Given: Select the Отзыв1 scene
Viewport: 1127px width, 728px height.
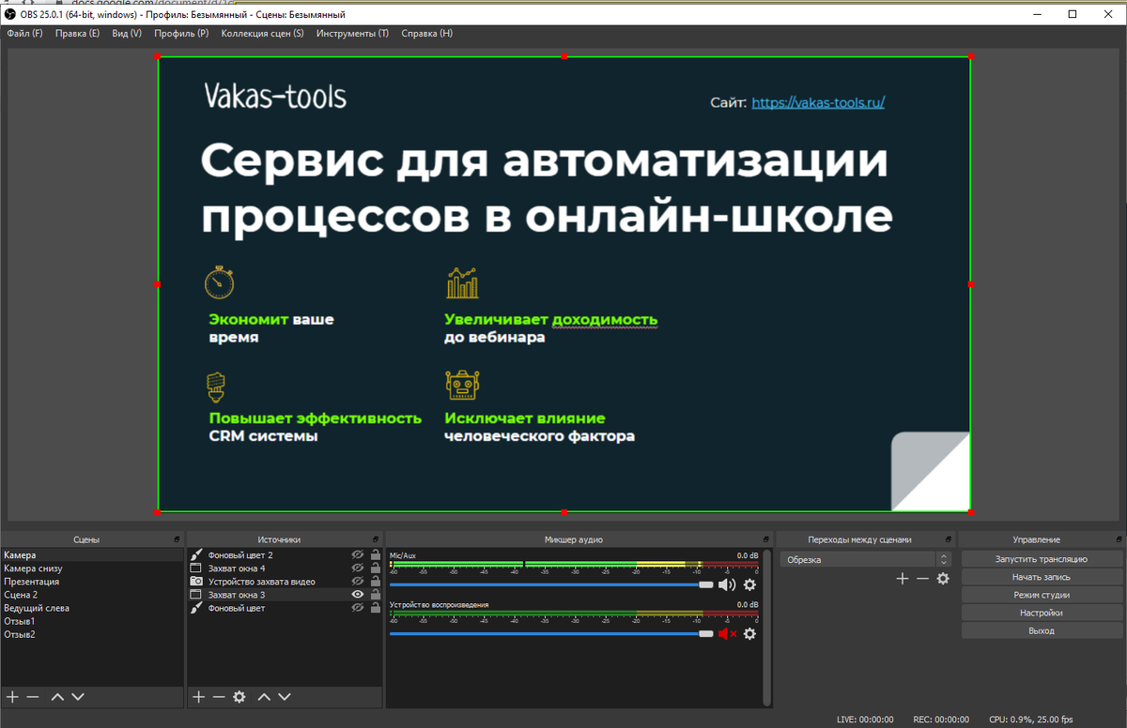Looking at the screenshot, I should 92,621.
